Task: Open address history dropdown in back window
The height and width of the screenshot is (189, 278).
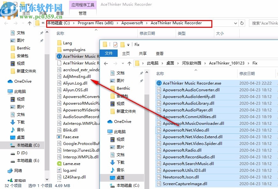Action: click(236, 23)
